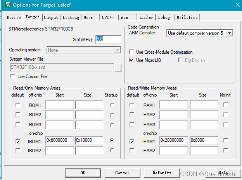Switch to the Device tab
This screenshot has height=180, width=242.
[x=14, y=17]
